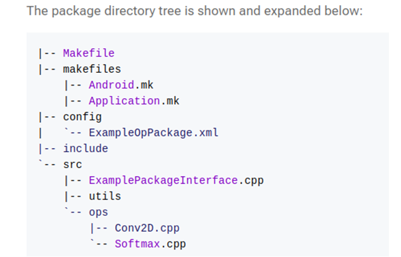Select the utils folder under src

(x=105, y=196)
